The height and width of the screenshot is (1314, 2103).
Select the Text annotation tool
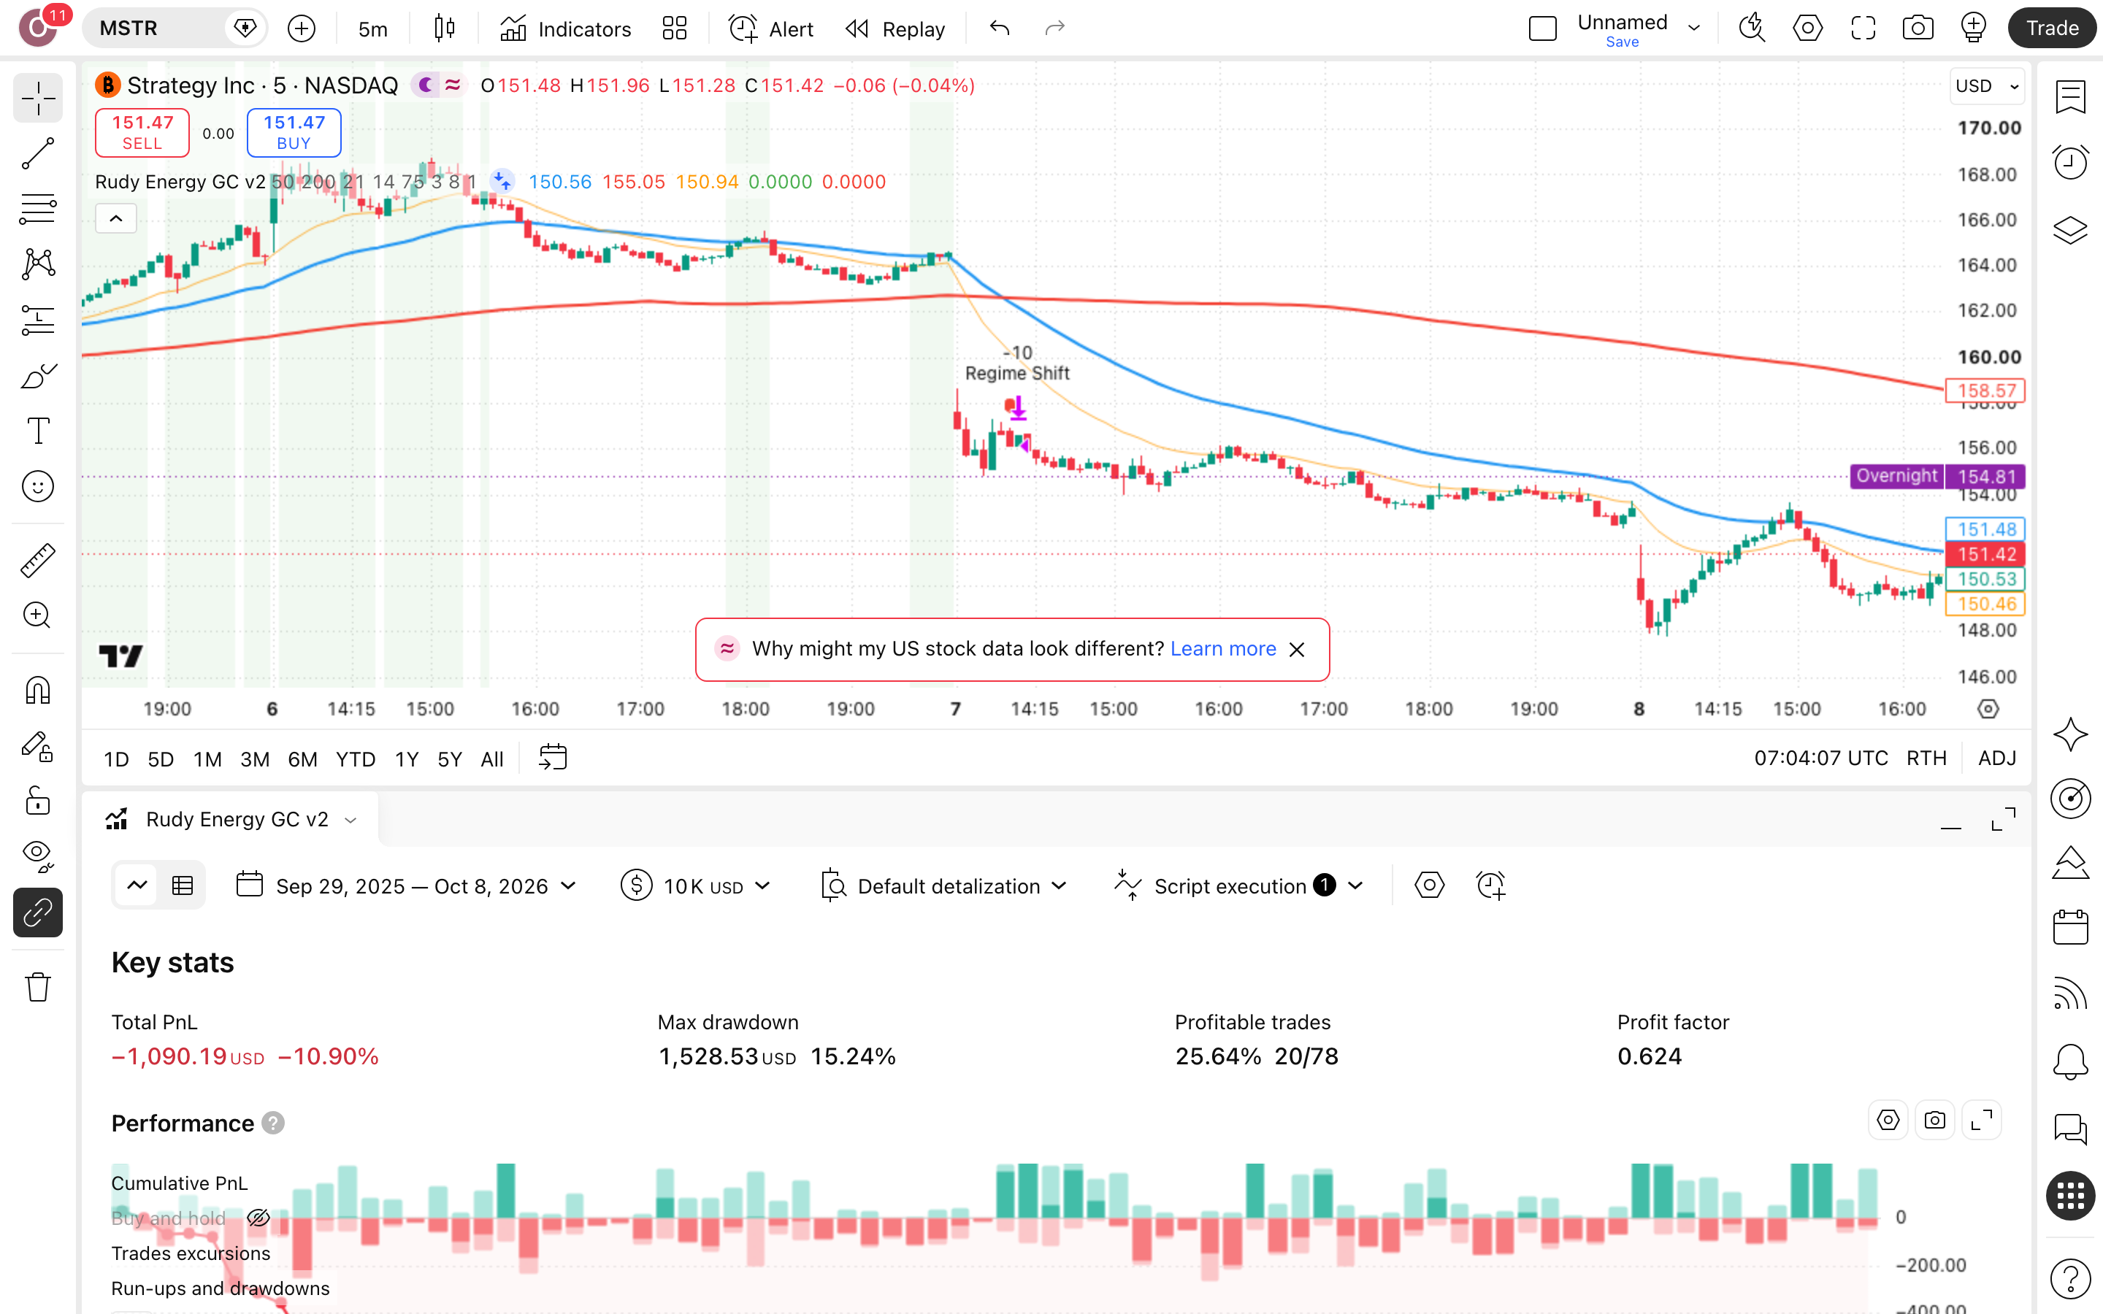37,431
